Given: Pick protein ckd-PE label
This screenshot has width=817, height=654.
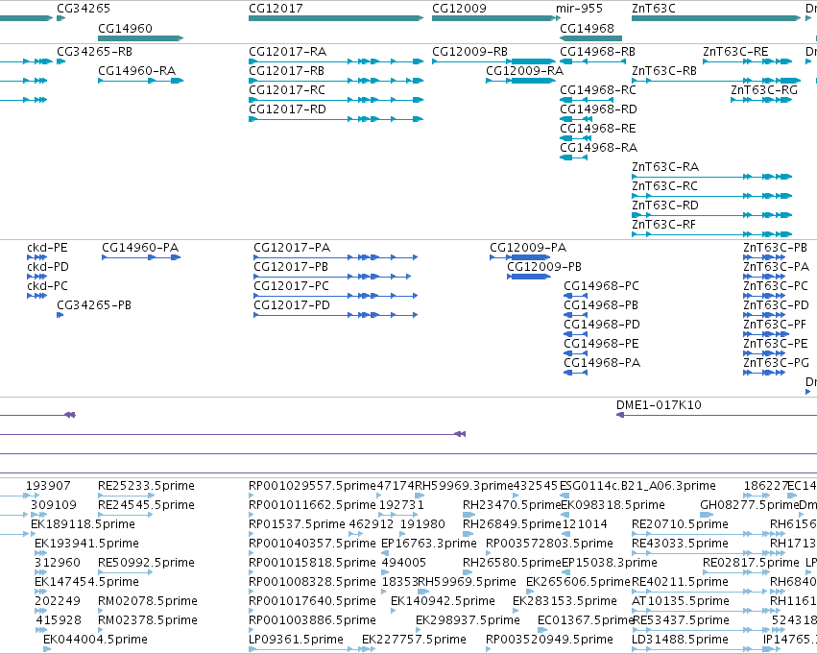Looking at the screenshot, I should [x=47, y=248].
